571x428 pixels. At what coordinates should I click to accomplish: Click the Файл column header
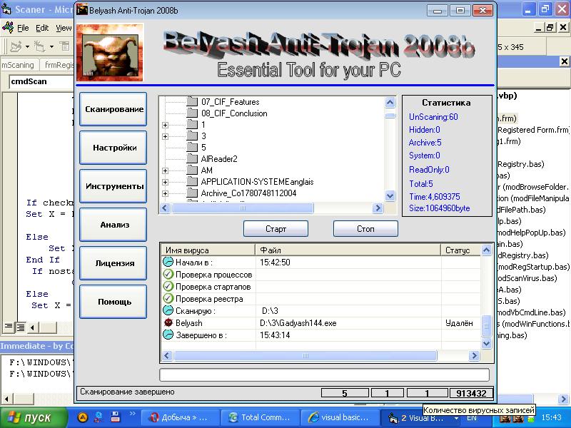point(348,250)
